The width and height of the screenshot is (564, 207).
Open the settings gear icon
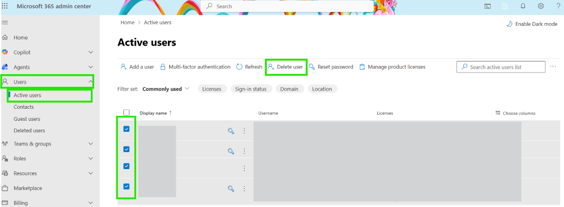[x=541, y=6]
